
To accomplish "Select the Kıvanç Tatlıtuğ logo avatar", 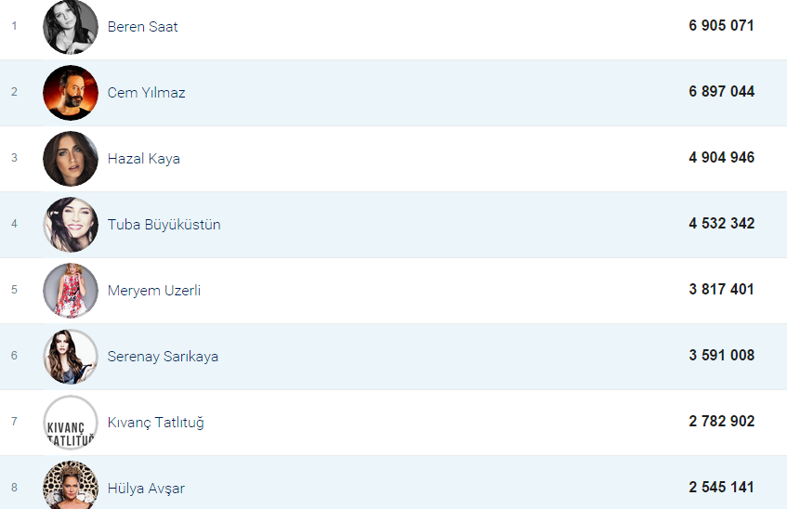I will click(x=71, y=423).
